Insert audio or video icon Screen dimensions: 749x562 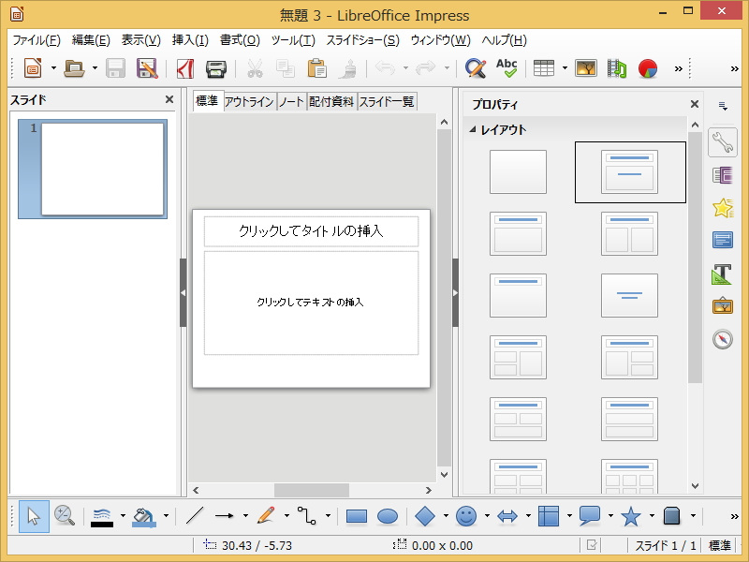pyautogui.click(x=617, y=68)
